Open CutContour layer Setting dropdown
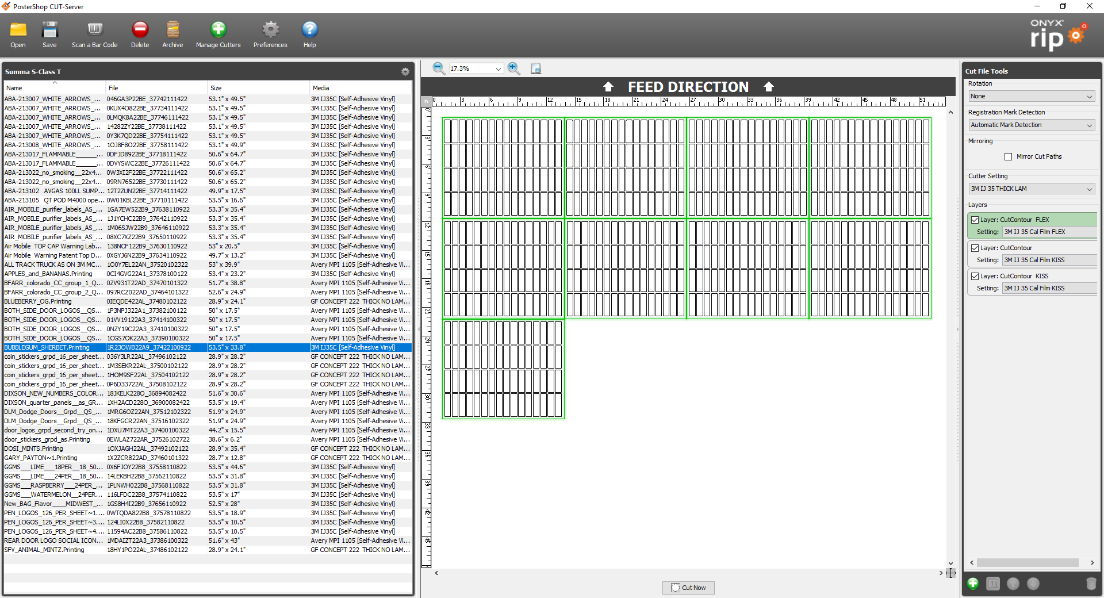The width and height of the screenshot is (1104, 598). (x=1050, y=260)
